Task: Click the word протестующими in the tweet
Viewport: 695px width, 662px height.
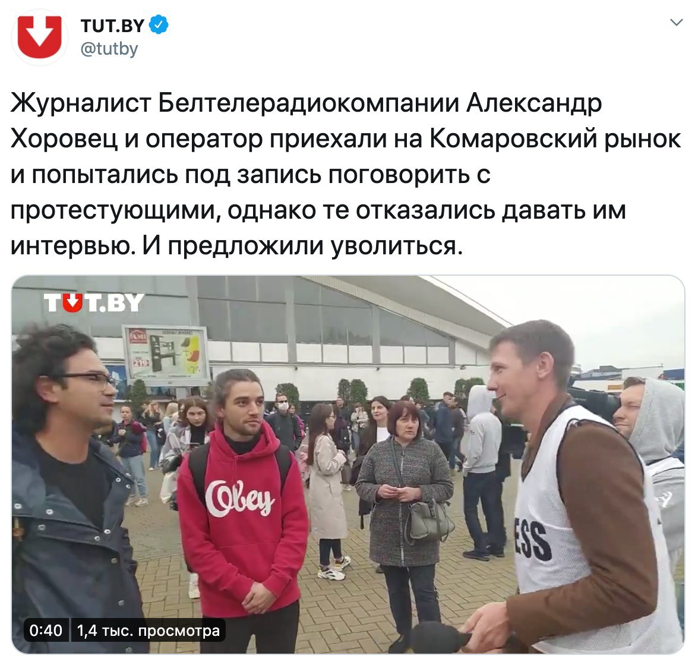Action: click(115, 210)
